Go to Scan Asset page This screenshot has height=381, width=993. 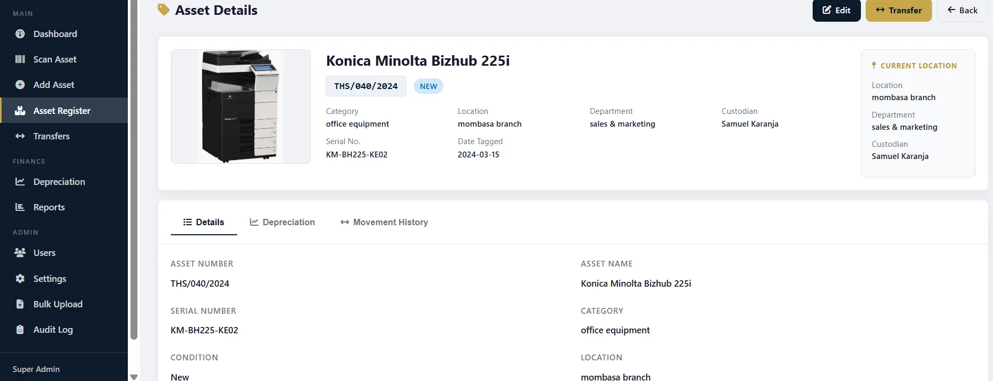64,59
